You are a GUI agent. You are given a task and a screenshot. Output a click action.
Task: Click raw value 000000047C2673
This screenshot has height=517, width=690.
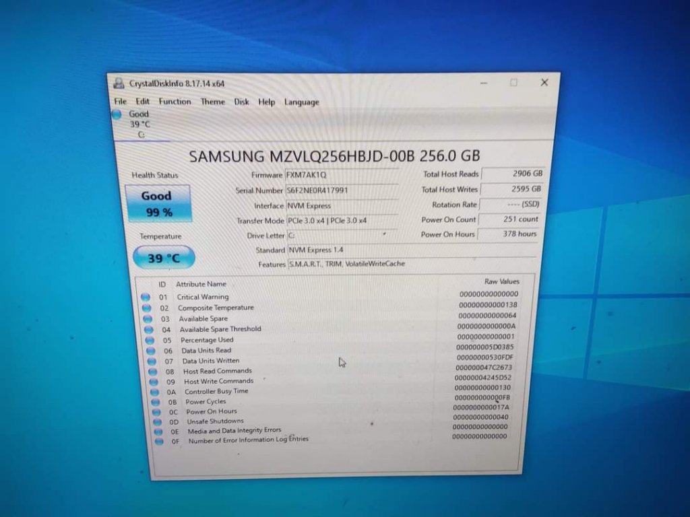pyautogui.click(x=484, y=368)
